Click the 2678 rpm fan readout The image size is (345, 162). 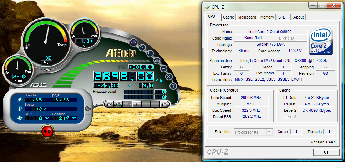pos(18,77)
